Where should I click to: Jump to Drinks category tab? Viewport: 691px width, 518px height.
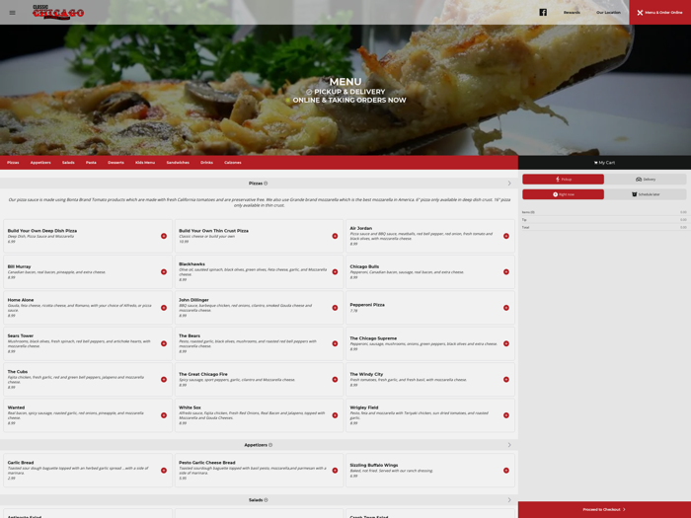[206, 163]
